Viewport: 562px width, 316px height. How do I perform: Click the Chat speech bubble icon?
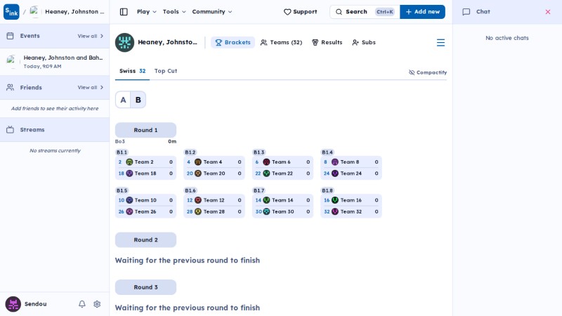click(x=466, y=12)
